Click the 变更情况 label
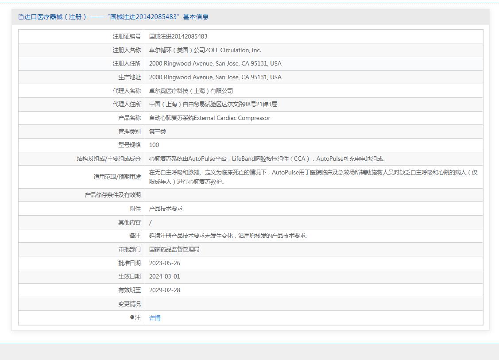The height and width of the screenshot is (360, 499). click(130, 304)
